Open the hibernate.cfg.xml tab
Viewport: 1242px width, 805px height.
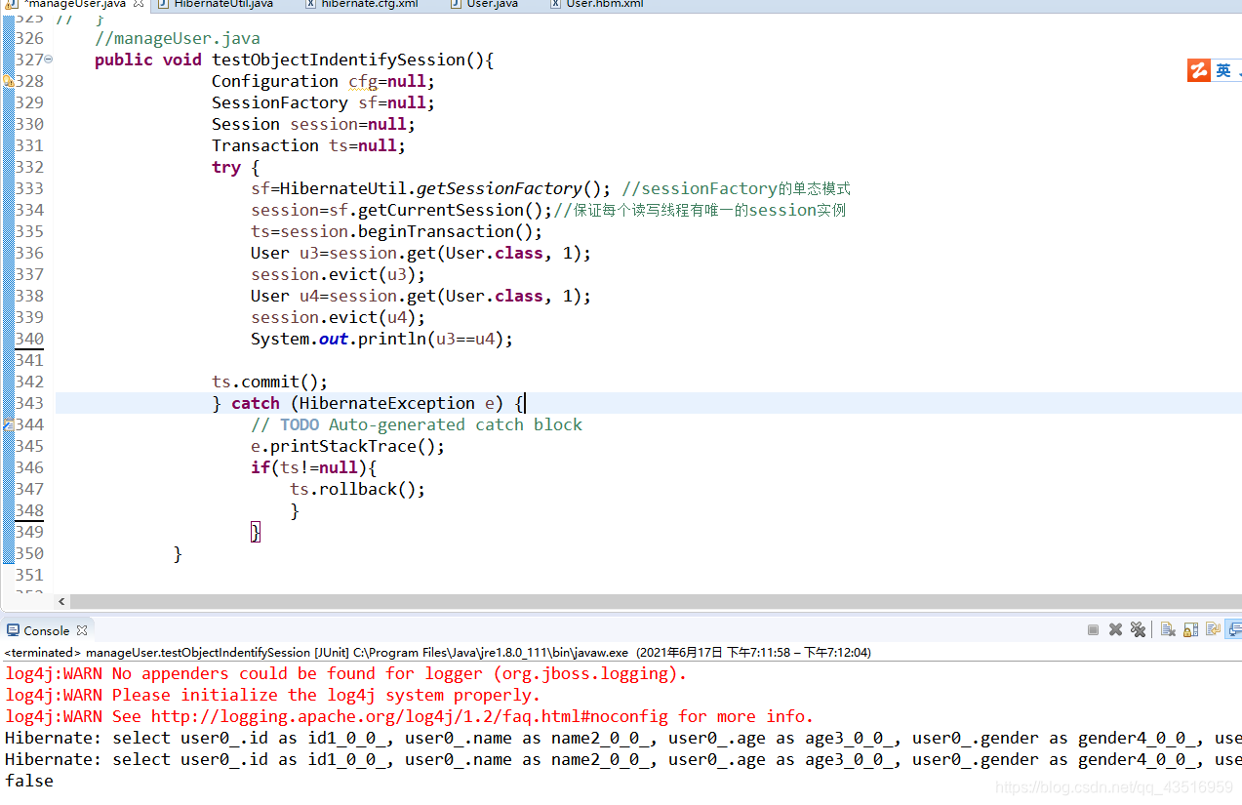(363, 4)
